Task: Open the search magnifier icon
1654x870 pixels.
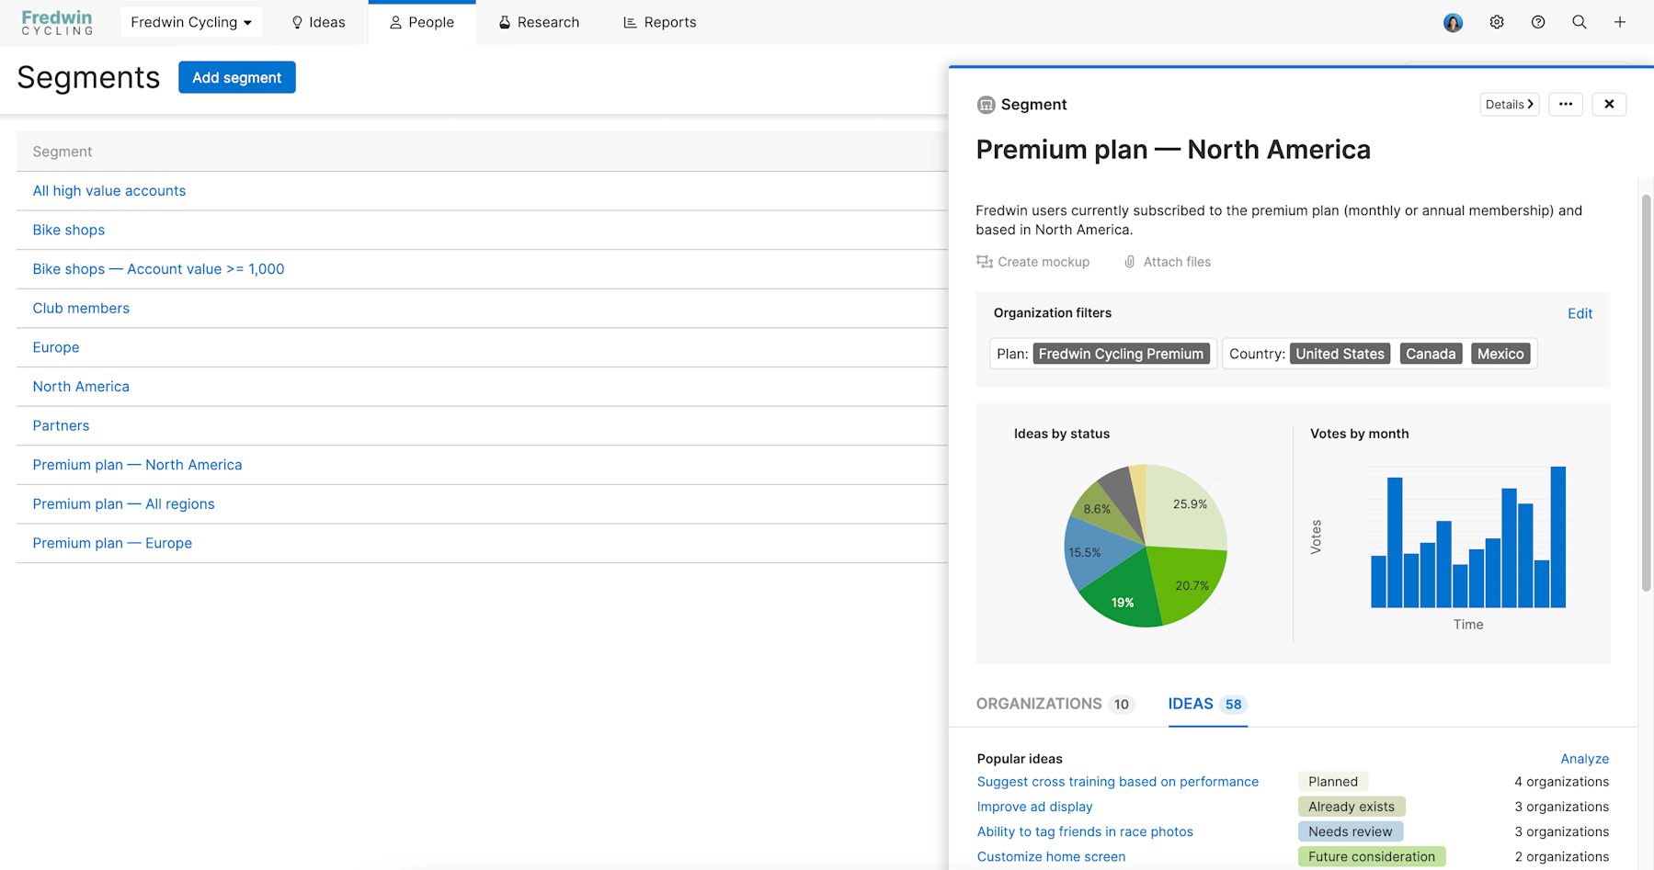Action: [1580, 21]
